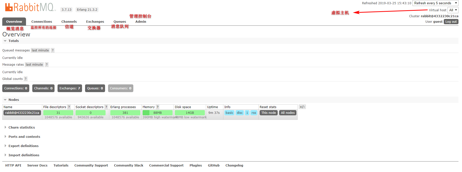Image resolution: width=462 pixels, height=172 pixels.
Task: Change Queued messages last minute range
Action: [x=40, y=50]
